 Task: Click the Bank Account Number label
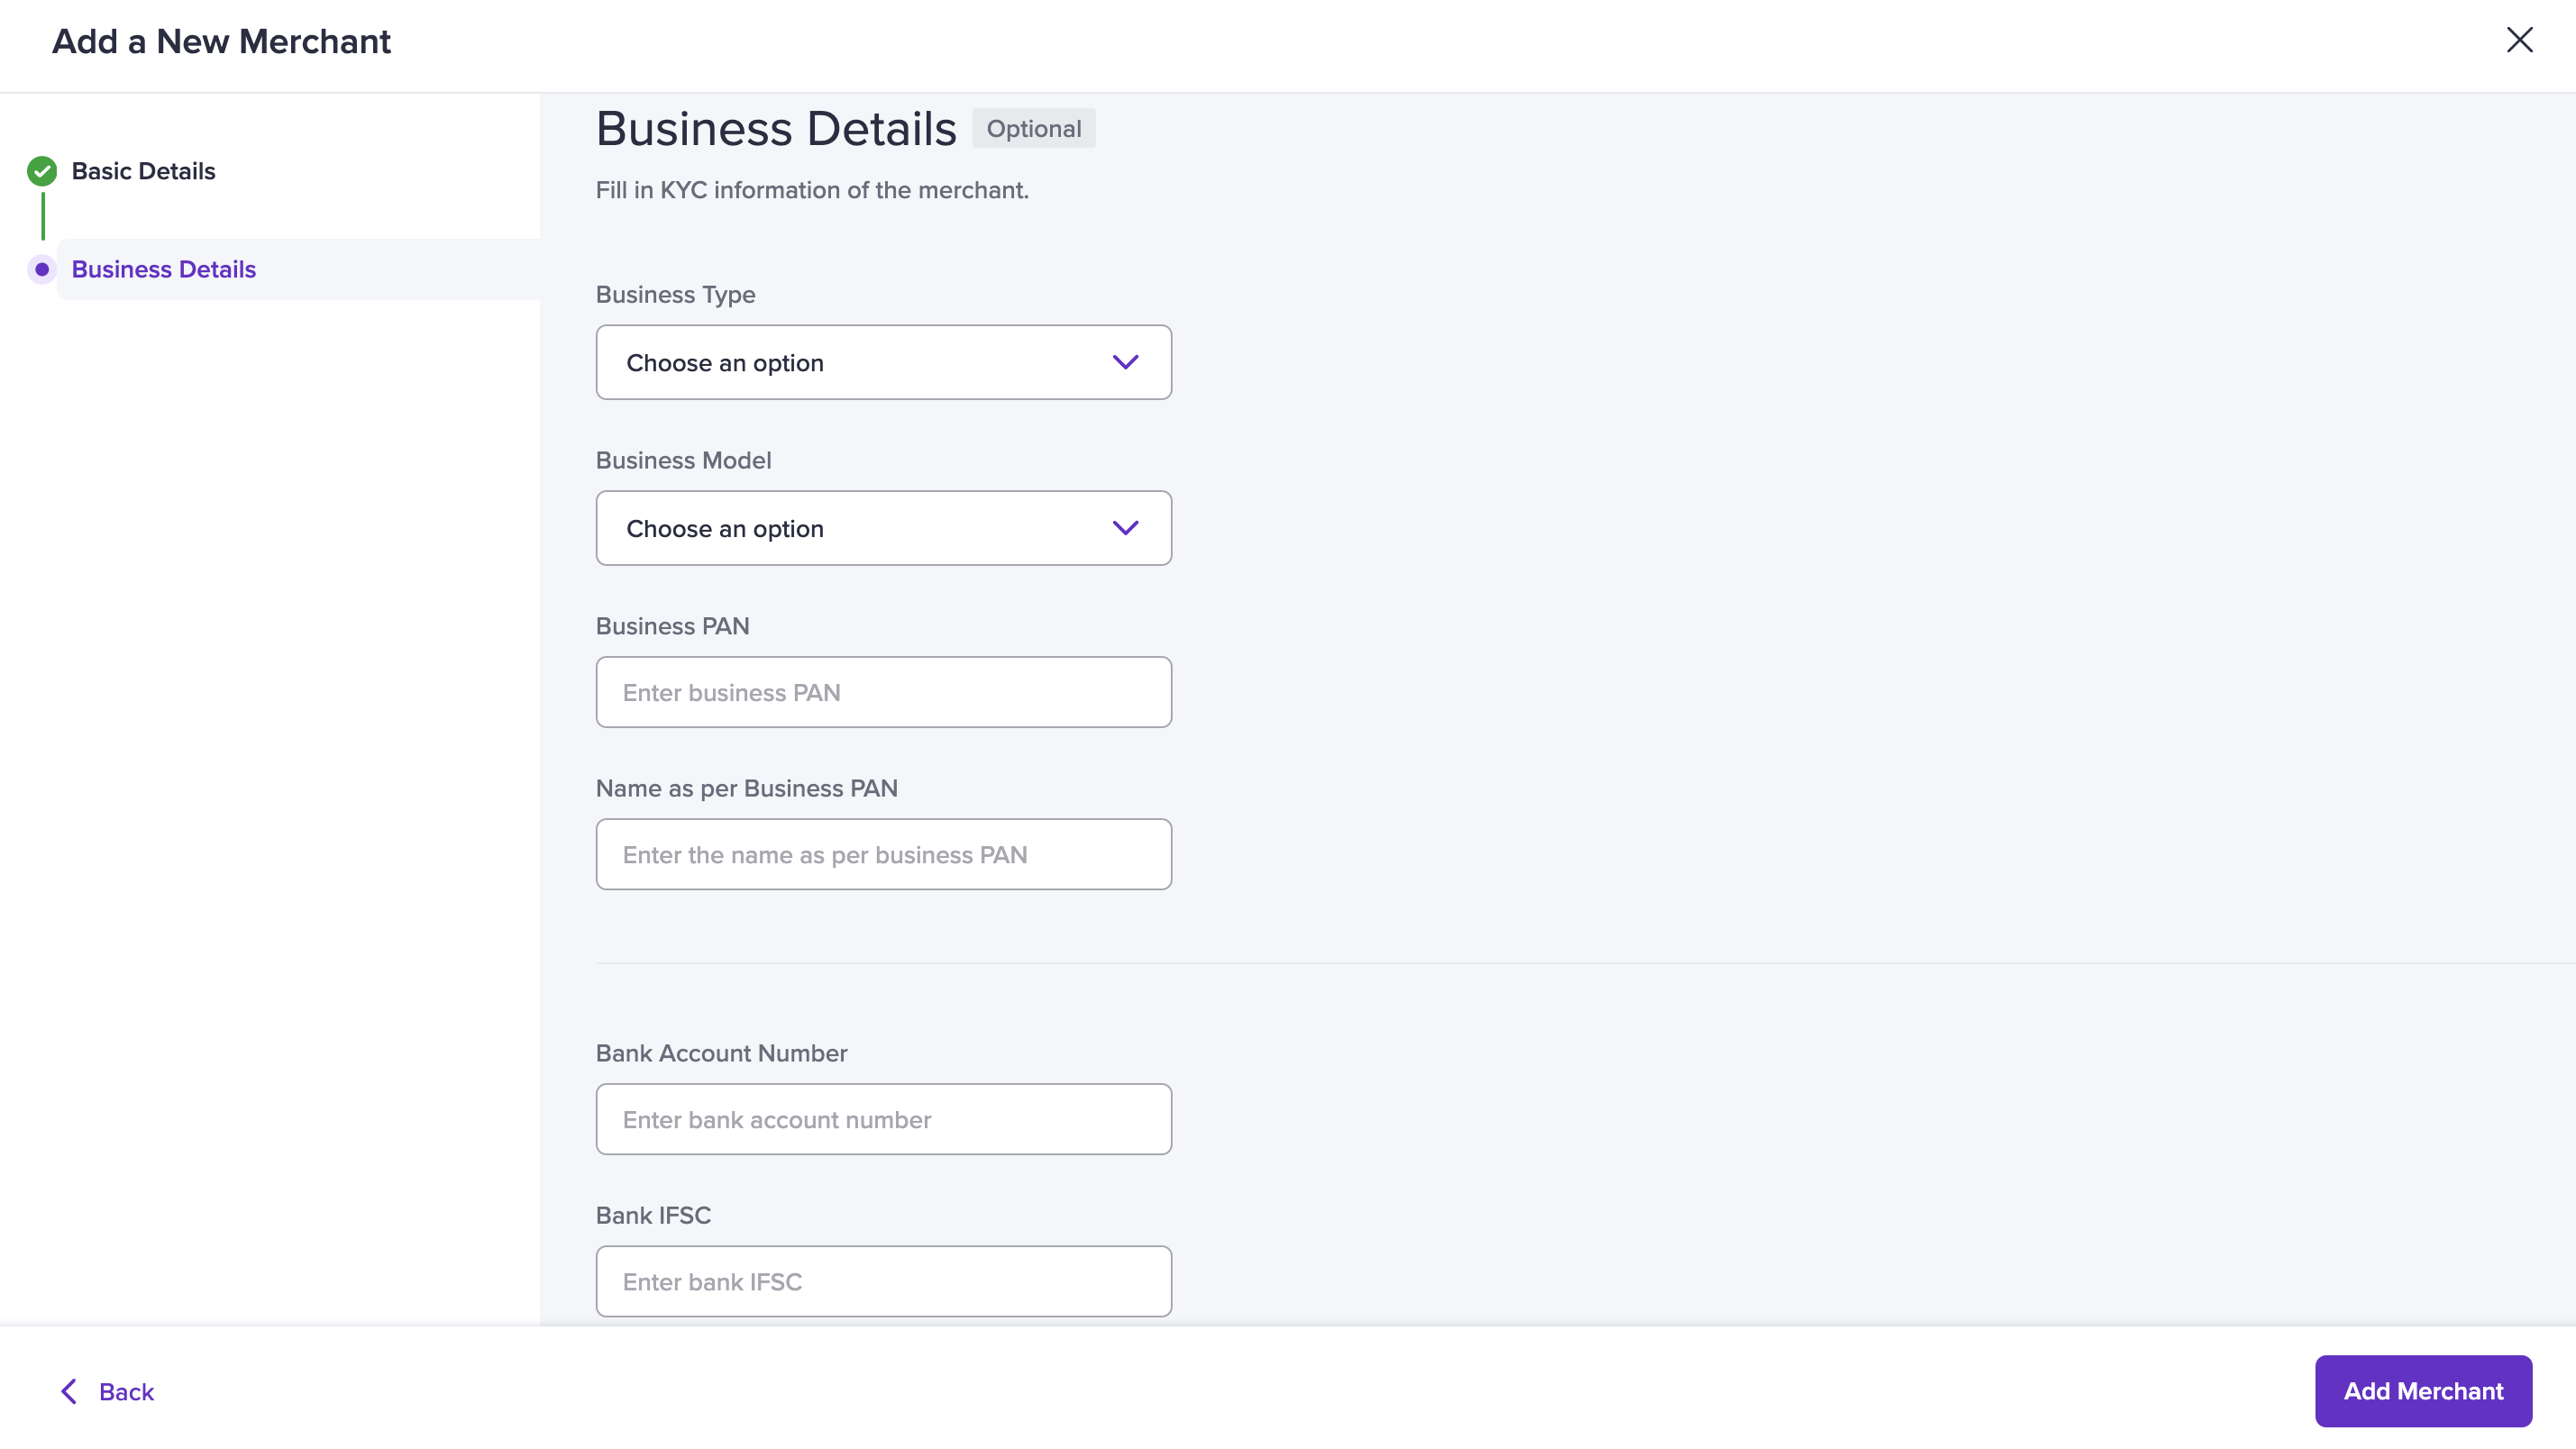point(721,1053)
